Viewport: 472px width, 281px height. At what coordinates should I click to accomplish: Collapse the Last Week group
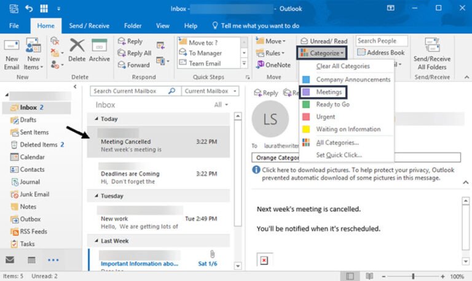pos(96,241)
